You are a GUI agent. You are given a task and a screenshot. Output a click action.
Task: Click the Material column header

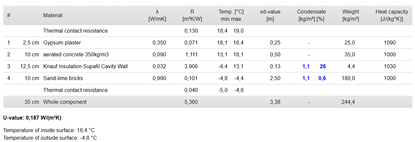[x=53, y=15]
